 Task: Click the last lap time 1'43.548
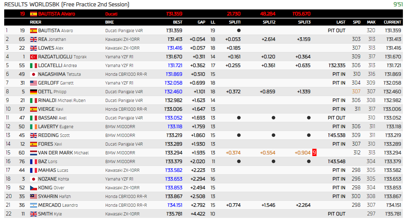[336, 162]
